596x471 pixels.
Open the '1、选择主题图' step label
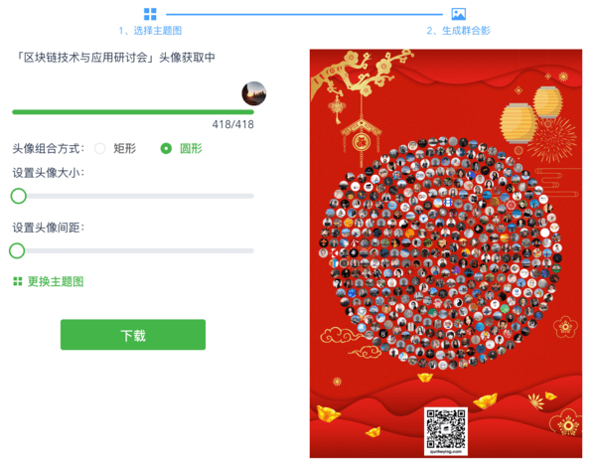click(150, 31)
